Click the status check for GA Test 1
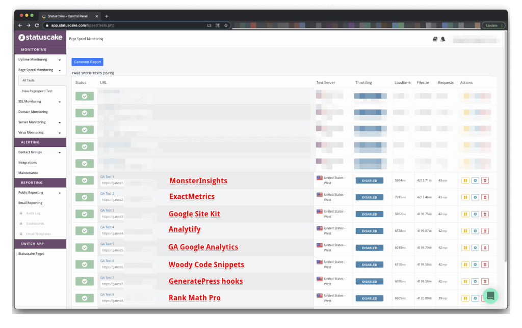The width and height of the screenshot is (522, 328). (85, 181)
